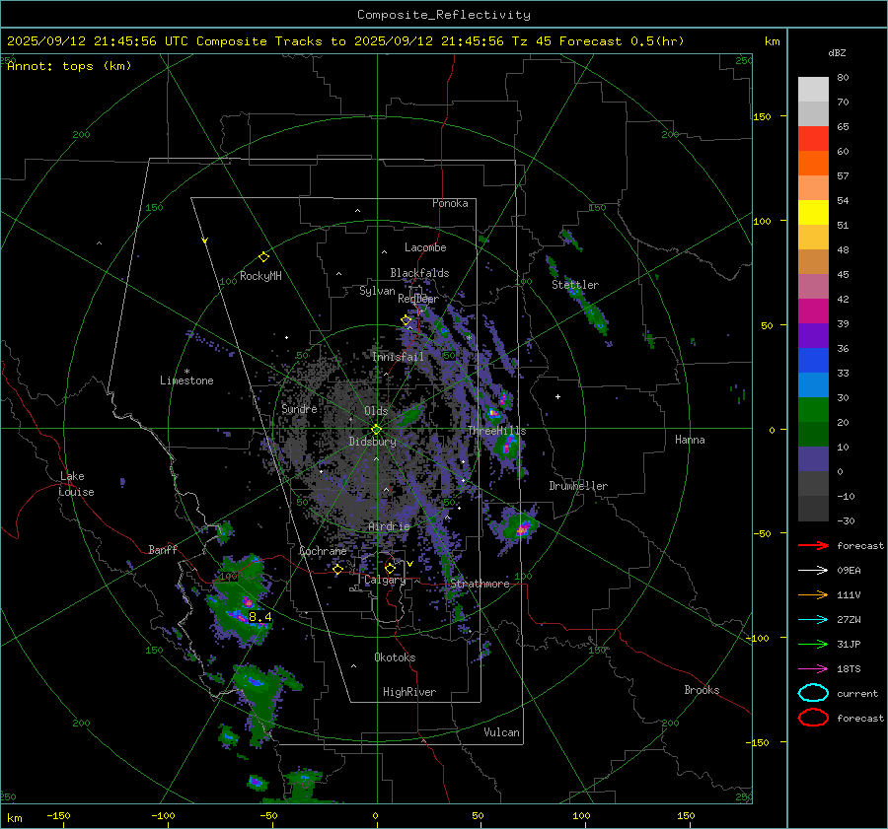
Task: Click the Hanna city label
Action: coord(690,440)
